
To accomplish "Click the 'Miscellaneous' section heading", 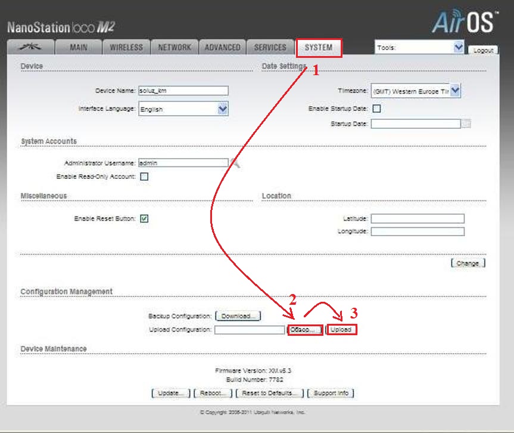I will (43, 196).
